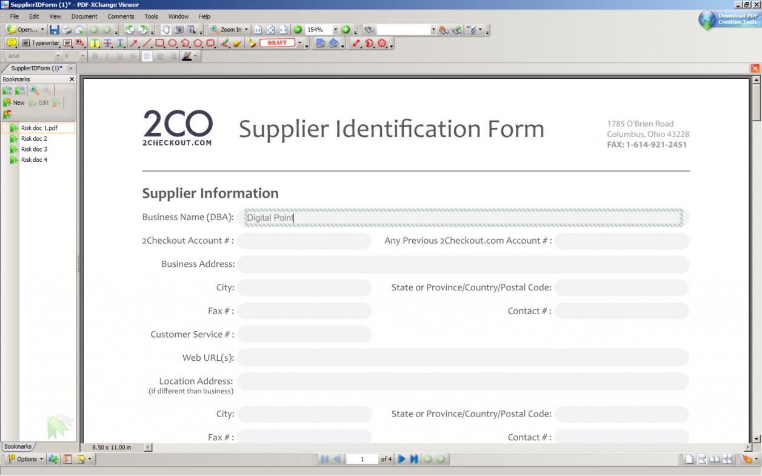The width and height of the screenshot is (762, 476).
Task: Select the Oval drawing tool
Action: 172,43
